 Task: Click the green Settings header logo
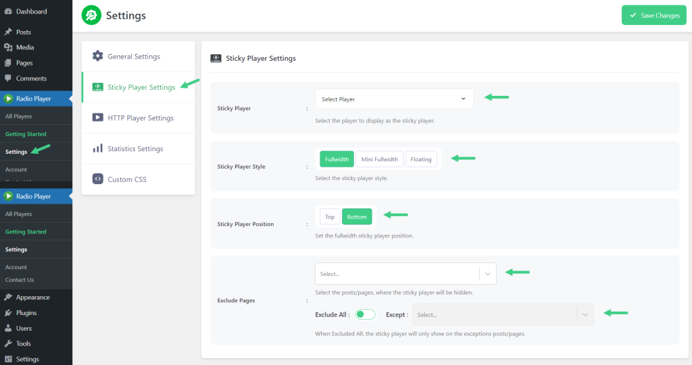(91, 16)
